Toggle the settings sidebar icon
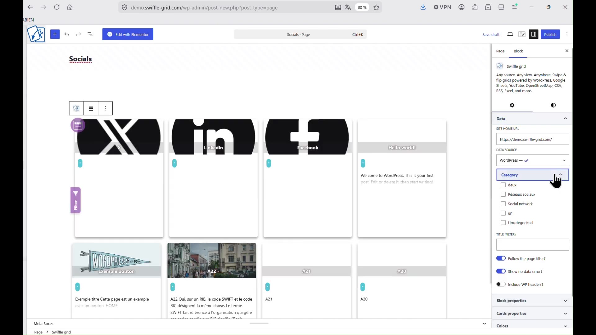Viewport: 596px width, 335px height. click(534, 34)
